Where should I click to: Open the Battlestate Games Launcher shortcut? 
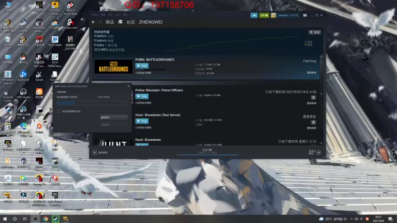[39, 26]
